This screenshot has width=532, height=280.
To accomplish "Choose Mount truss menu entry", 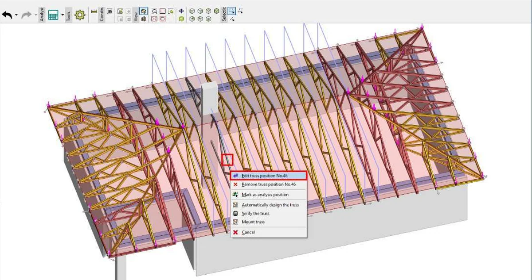I will (x=268, y=222).
